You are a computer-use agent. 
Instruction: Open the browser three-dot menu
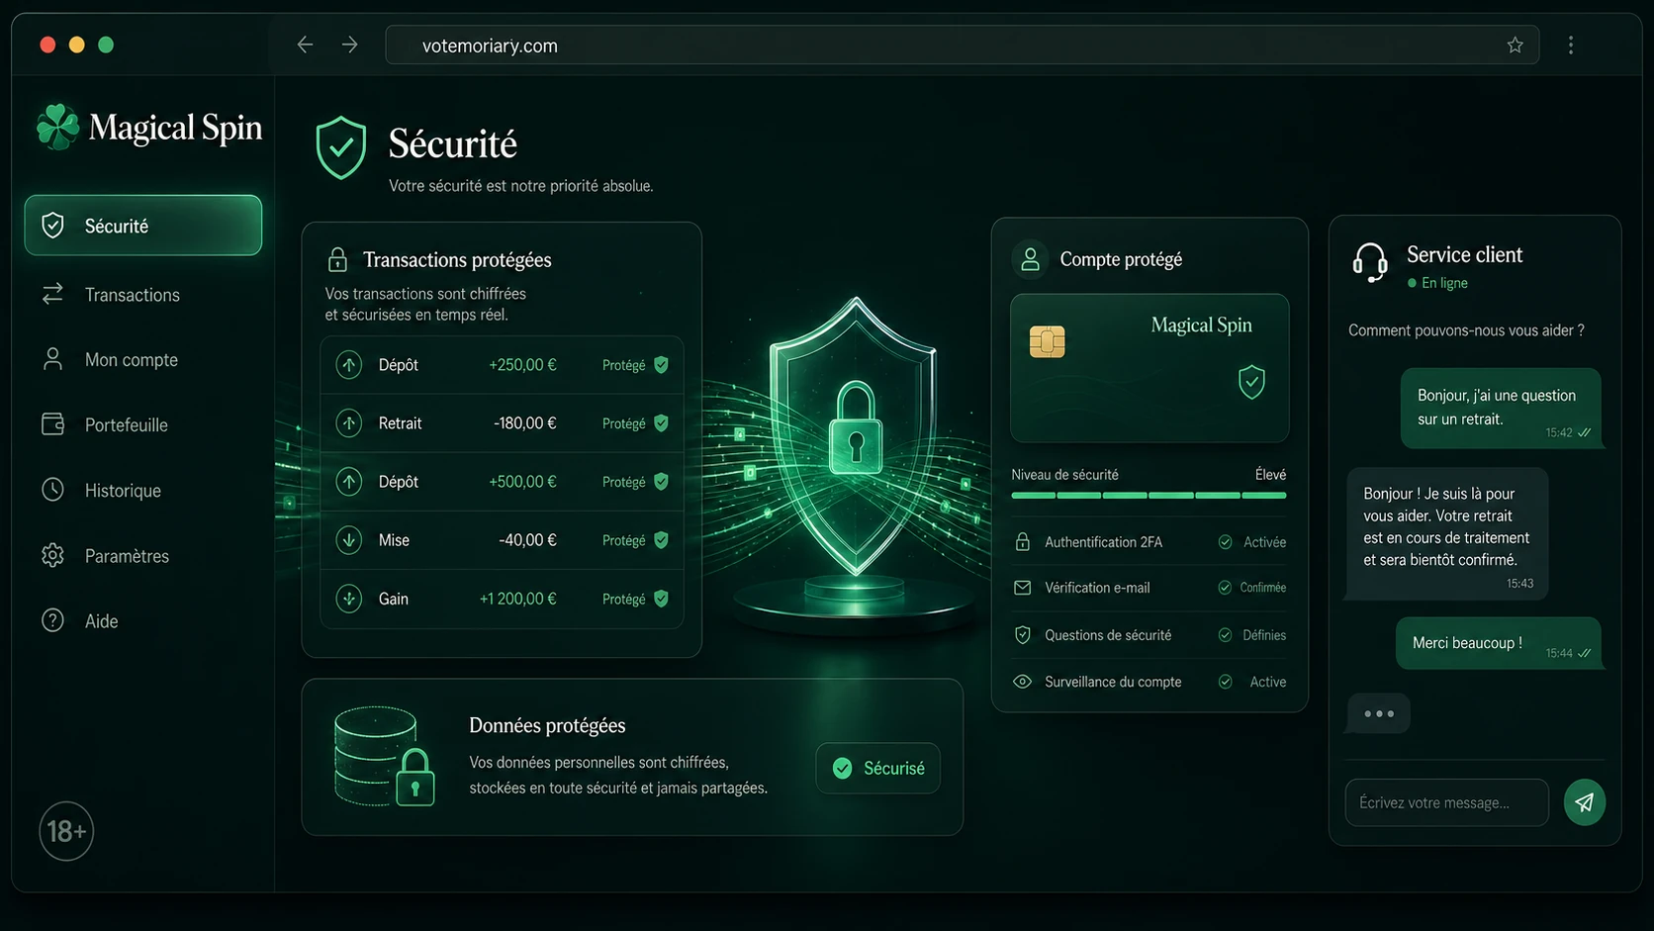tap(1570, 45)
